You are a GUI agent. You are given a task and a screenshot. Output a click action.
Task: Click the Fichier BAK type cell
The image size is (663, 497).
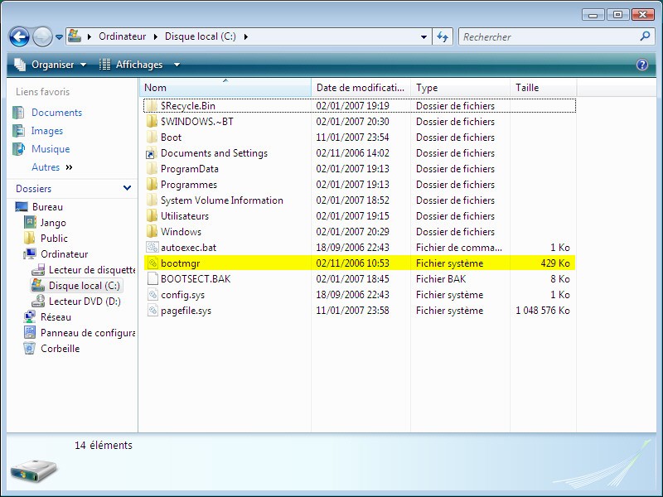[441, 279]
